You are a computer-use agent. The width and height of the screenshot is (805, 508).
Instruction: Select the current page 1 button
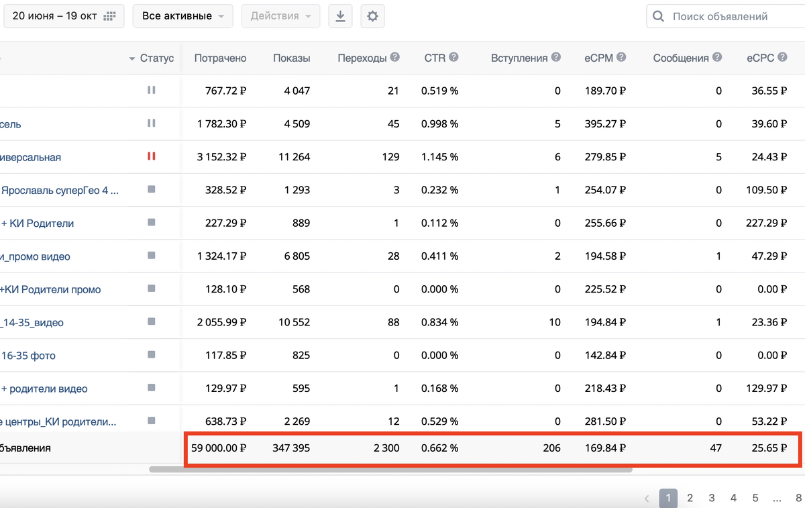[668, 498]
